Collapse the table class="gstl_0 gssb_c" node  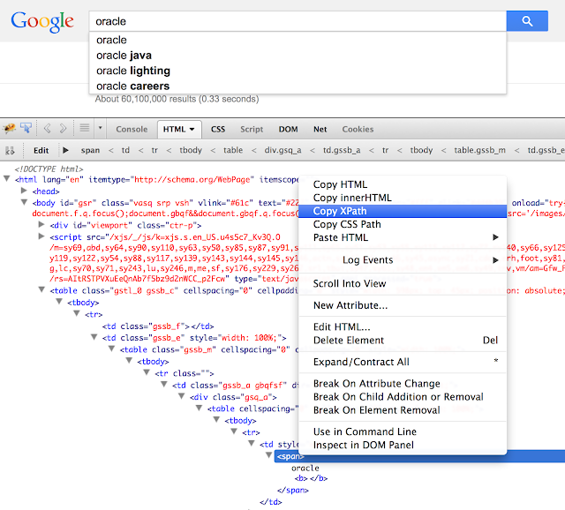pyautogui.click(x=41, y=289)
